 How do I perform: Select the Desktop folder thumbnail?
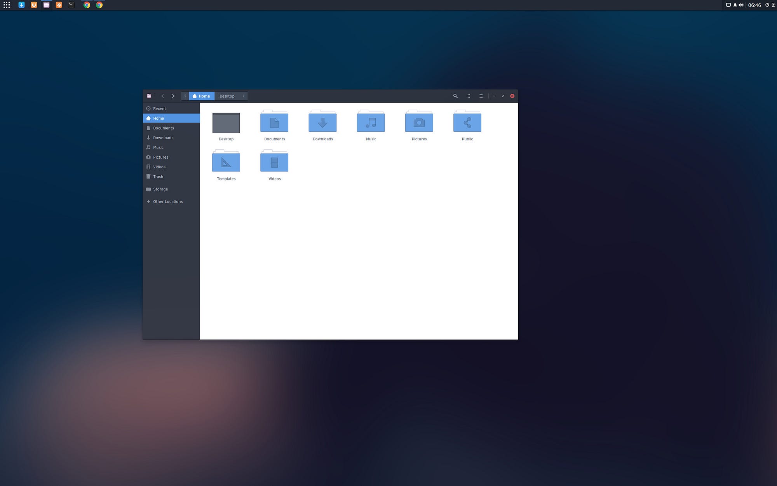pos(226,123)
